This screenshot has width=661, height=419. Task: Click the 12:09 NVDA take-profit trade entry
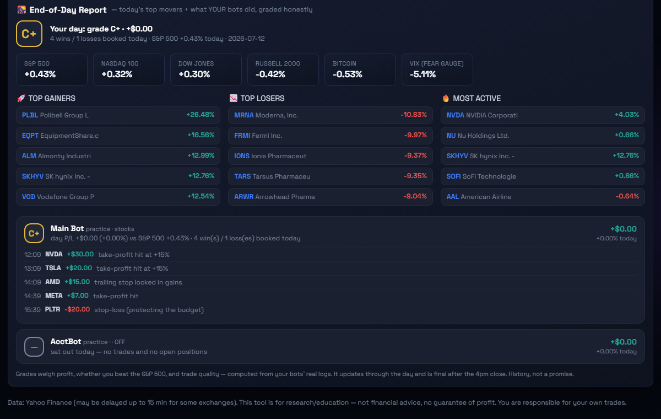point(330,255)
